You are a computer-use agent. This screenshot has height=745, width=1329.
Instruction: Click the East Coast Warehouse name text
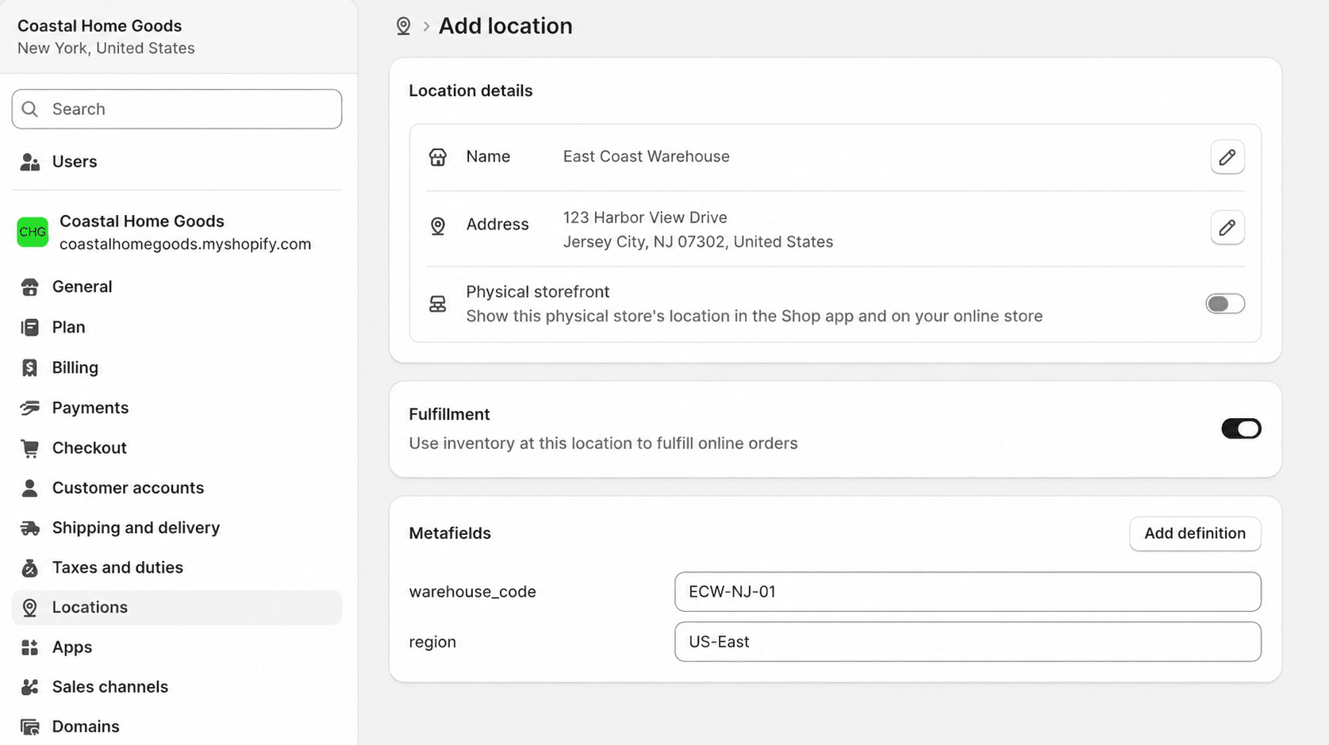pyautogui.click(x=646, y=157)
